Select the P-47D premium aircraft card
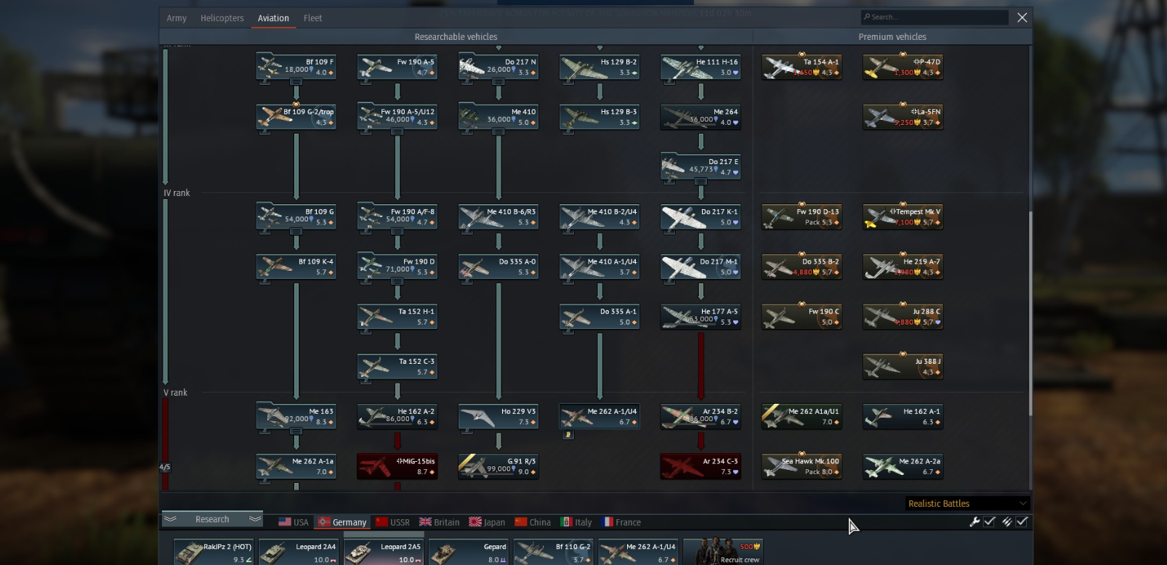The height and width of the screenshot is (565, 1167). [902, 67]
